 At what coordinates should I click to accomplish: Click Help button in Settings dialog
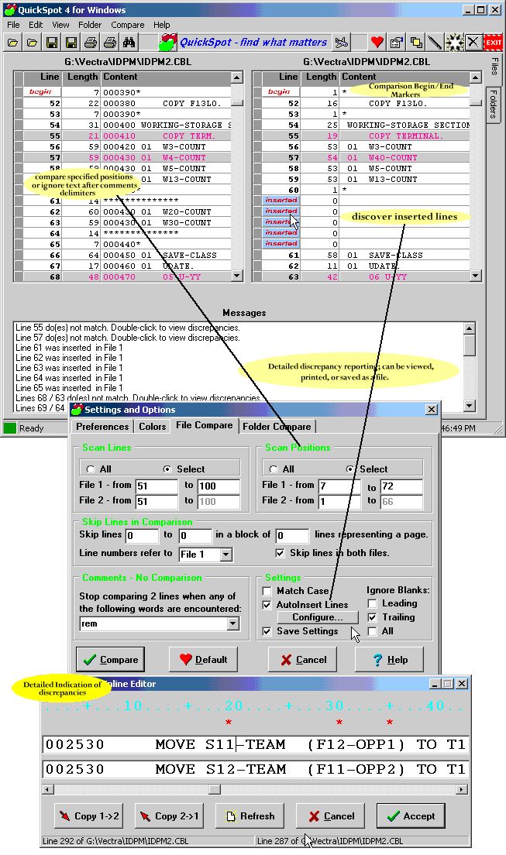click(x=389, y=660)
